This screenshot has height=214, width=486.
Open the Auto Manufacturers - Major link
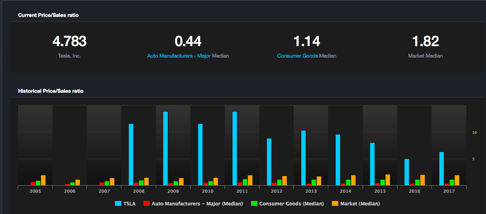[x=179, y=56]
